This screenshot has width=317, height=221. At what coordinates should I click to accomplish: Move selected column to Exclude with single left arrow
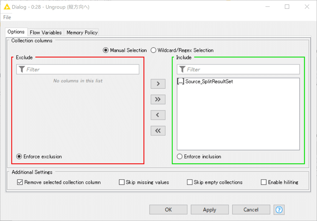pyautogui.click(x=158, y=115)
